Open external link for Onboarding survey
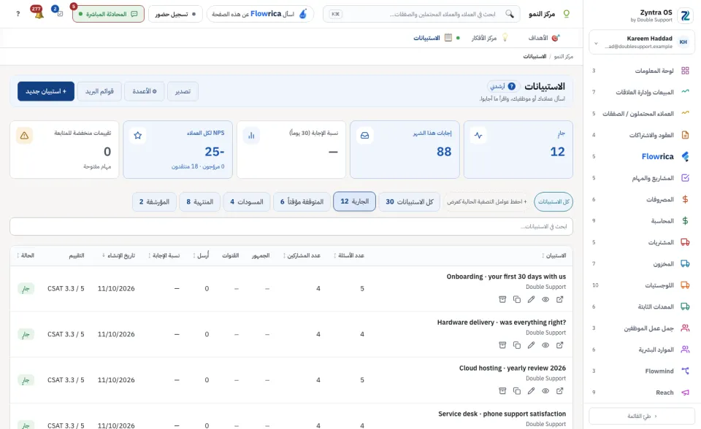Viewport: 701px width, 429px height. (x=560, y=299)
